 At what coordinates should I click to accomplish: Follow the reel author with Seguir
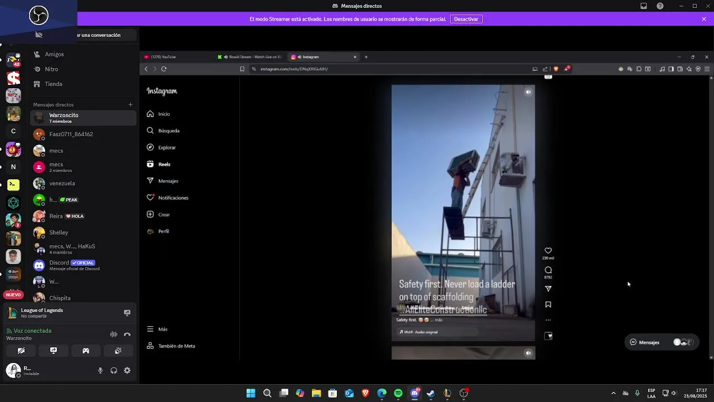[x=467, y=308]
